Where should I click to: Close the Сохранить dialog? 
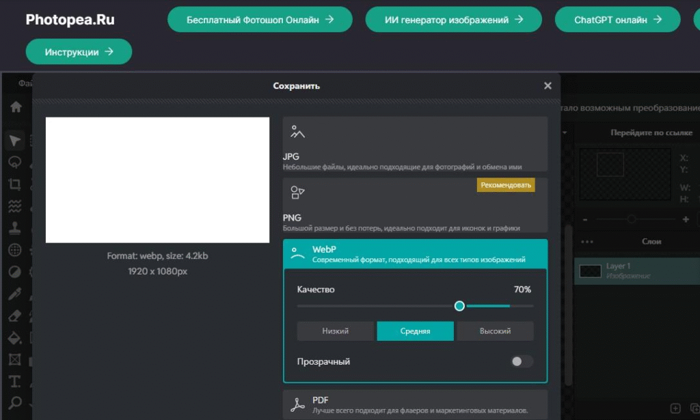548,86
